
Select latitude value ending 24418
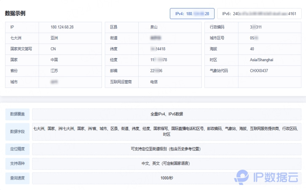click(x=158, y=49)
